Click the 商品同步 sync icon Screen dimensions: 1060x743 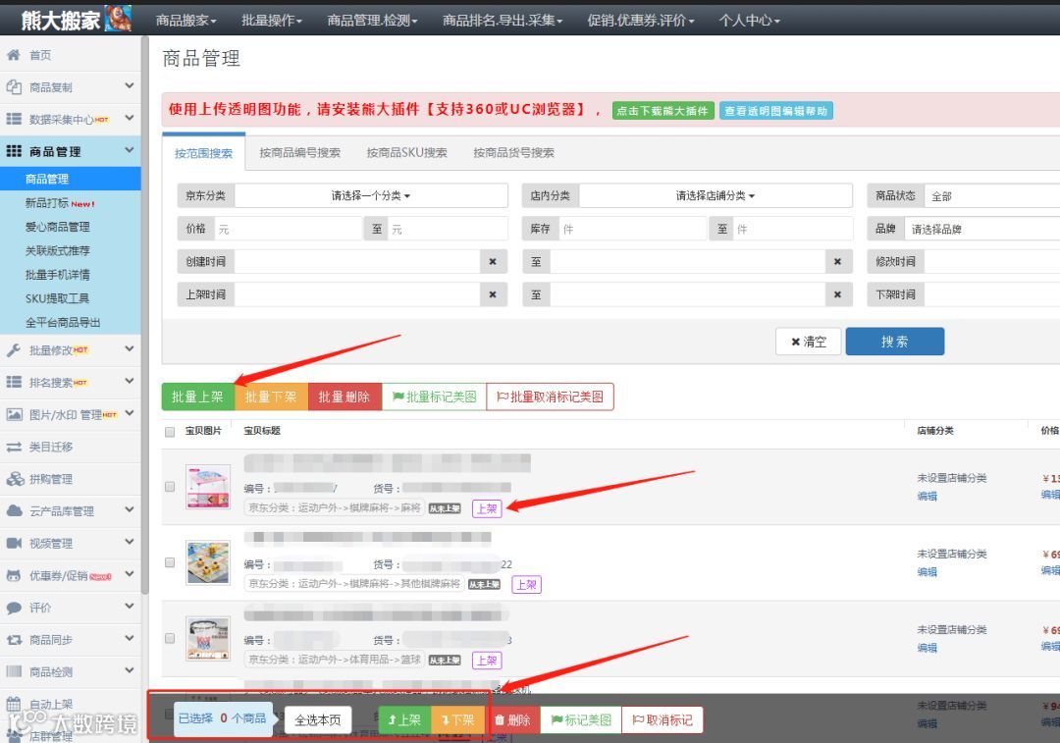(x=14, y=640)
